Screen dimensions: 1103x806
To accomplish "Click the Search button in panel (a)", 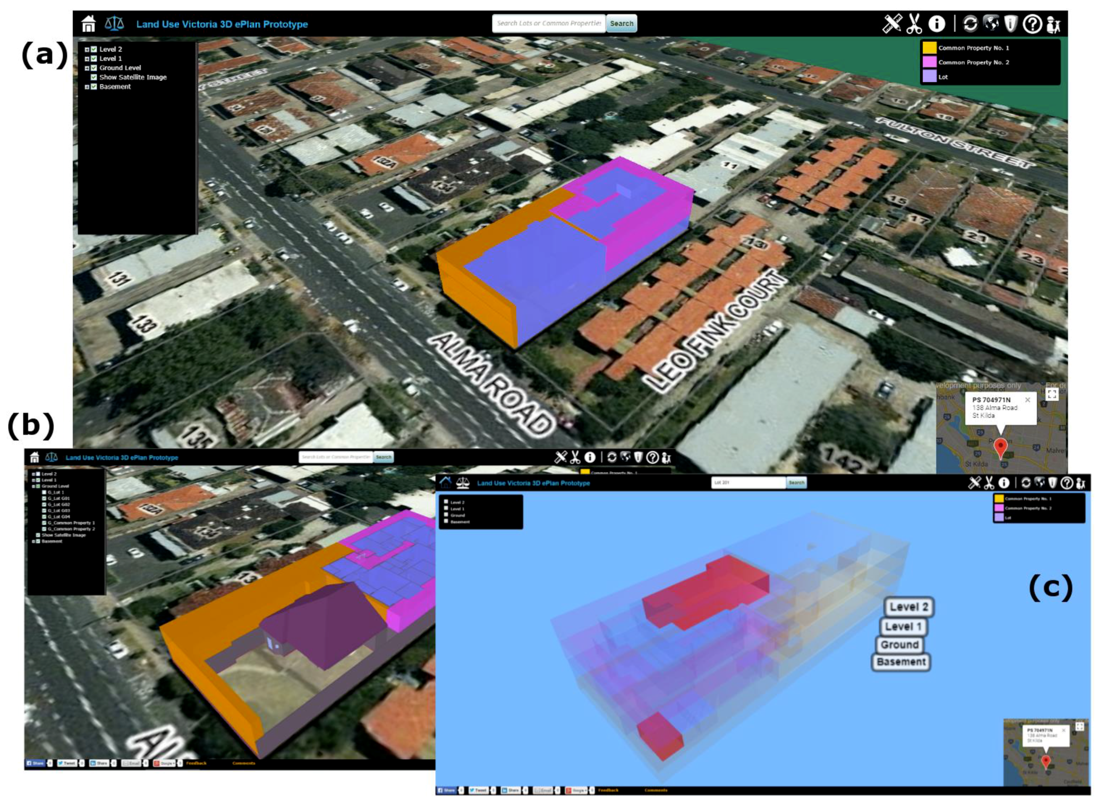I will coord(622,23).
